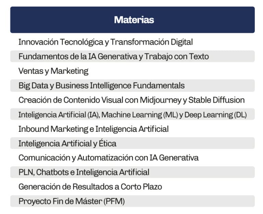Viewport: 263px width, 214px height.
Task: Click the Transformación Digital text
Action: [151, 42]
